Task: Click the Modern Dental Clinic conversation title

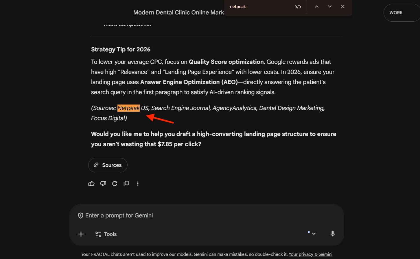Action: [178, 12]
